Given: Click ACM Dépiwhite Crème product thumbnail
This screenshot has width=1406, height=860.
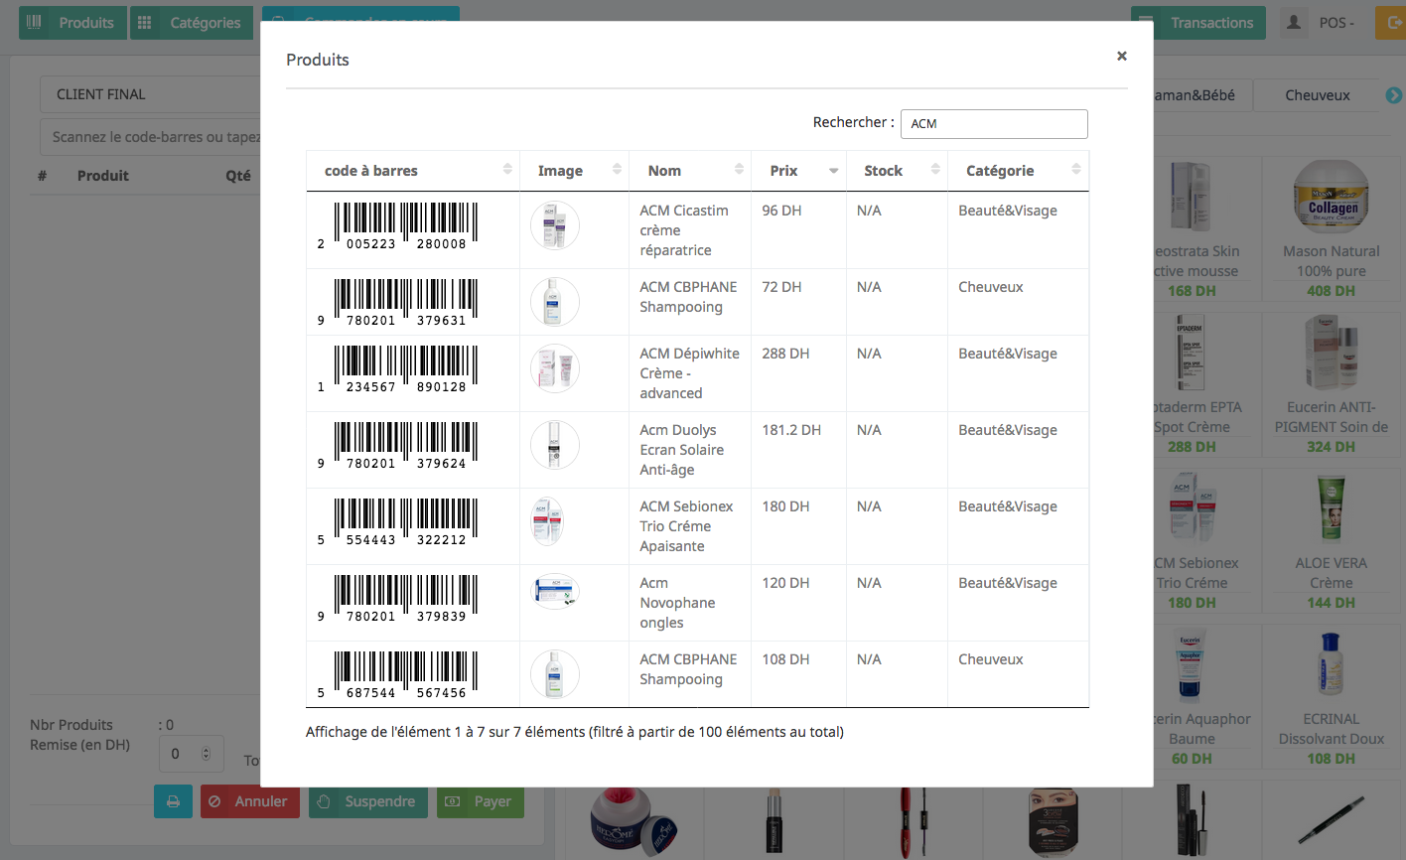Looking at the screenshot, I should point(554,368).
